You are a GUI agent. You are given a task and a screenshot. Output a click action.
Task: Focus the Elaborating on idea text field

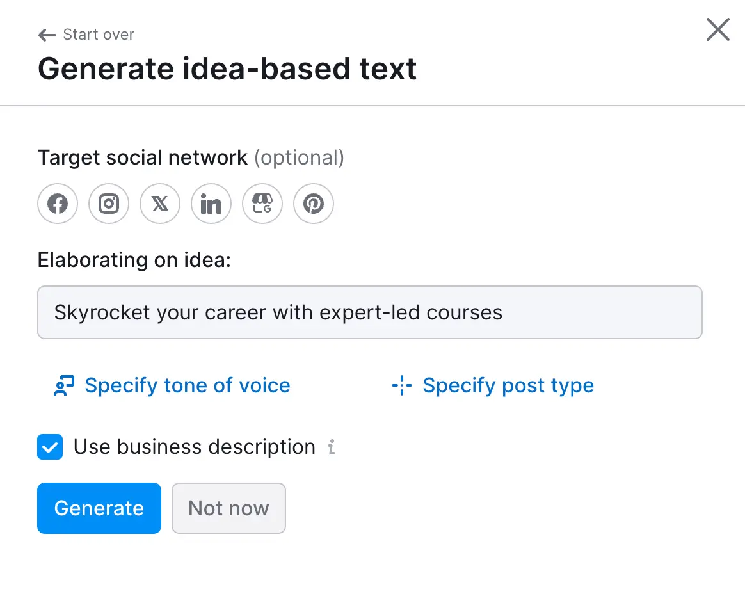(369, 312)
